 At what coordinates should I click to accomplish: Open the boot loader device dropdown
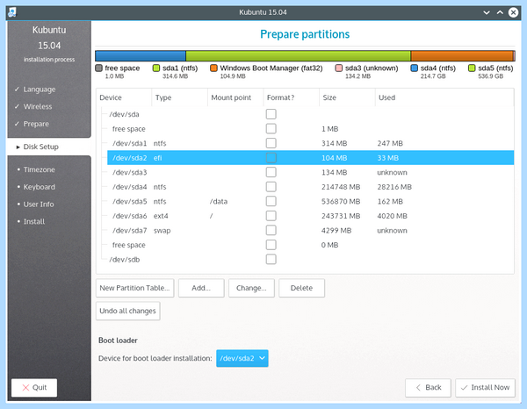(x=242, y=358)
